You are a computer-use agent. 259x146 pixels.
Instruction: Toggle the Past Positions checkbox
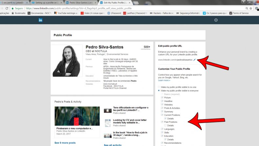click(162, 122)
